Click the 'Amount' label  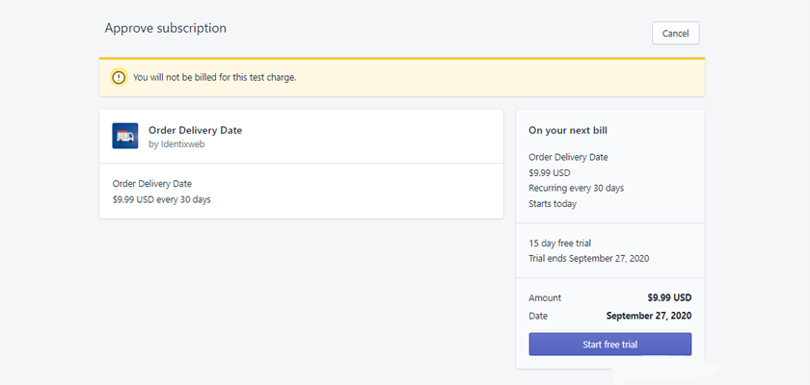[545, 298]
